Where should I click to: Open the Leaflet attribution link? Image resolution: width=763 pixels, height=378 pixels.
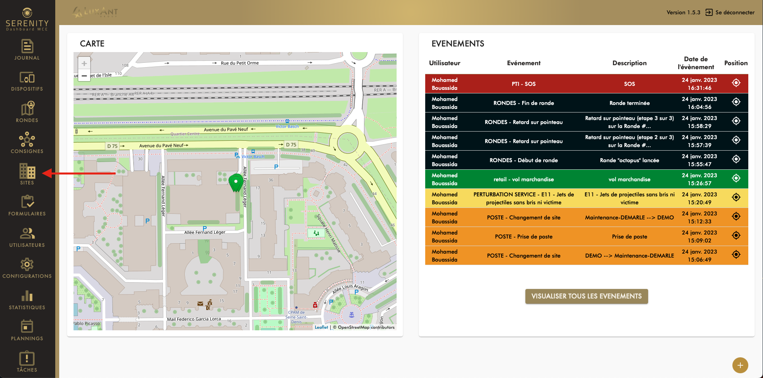tap(321, 328)
